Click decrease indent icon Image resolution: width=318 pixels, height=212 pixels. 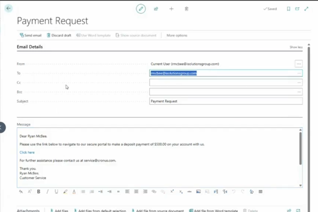click(100, 192)
